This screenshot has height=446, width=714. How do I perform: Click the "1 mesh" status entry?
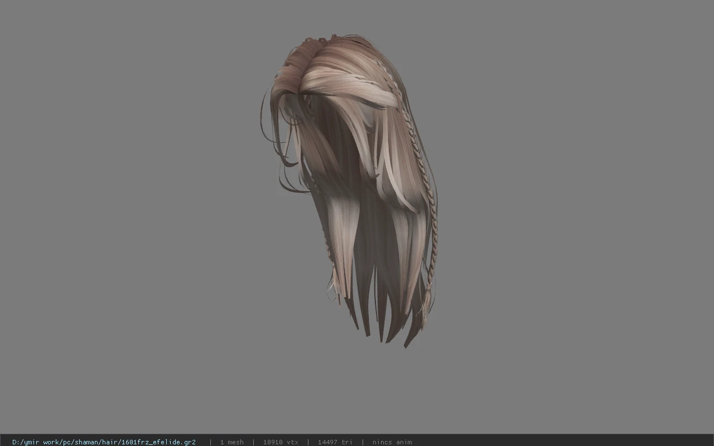pyautogui.click(x=231, y=442)
